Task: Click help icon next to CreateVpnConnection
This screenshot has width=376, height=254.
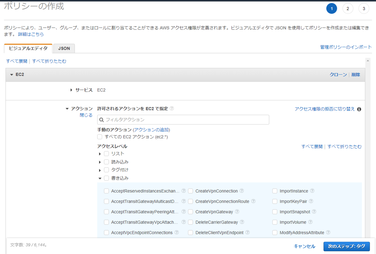Action: point(242,191)
